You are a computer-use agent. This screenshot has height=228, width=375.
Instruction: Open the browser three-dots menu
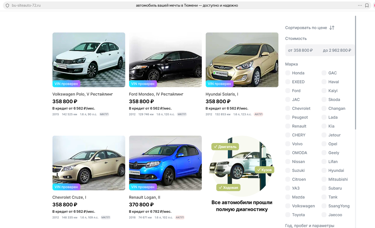pyautogui.click(x=360, y=6)
